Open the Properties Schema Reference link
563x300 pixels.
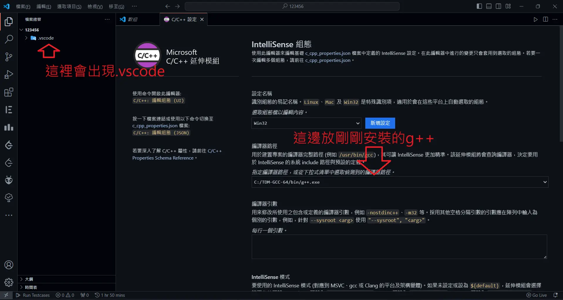tap(163, 158)
